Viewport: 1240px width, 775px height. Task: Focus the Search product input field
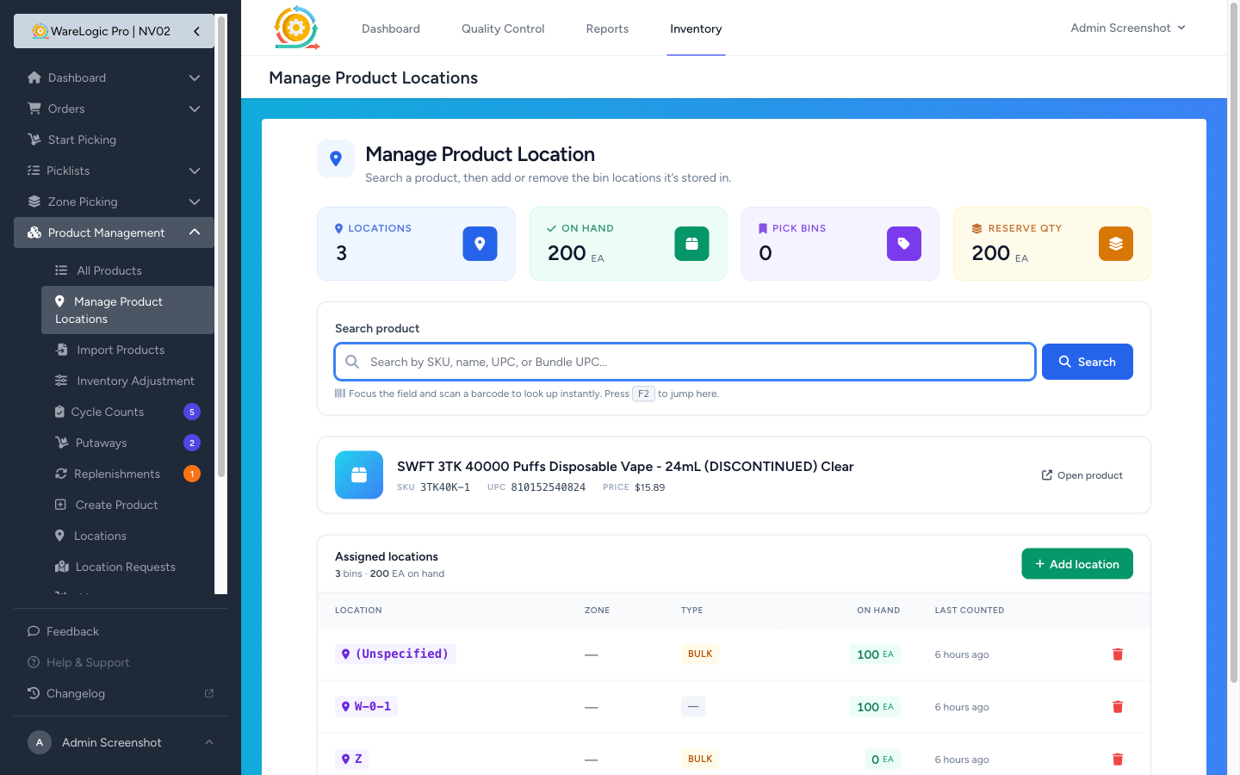click(x=685, y=362)
